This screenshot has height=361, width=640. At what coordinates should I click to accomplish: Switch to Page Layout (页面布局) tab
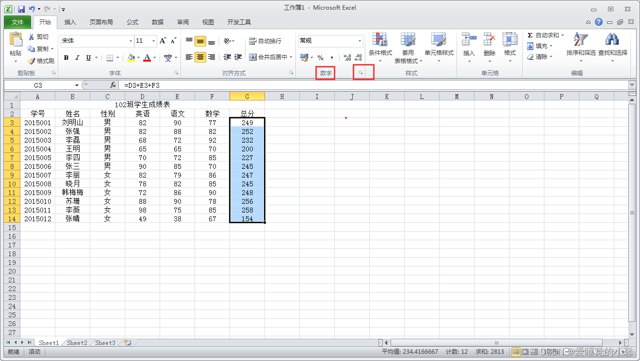click(101, 22)
